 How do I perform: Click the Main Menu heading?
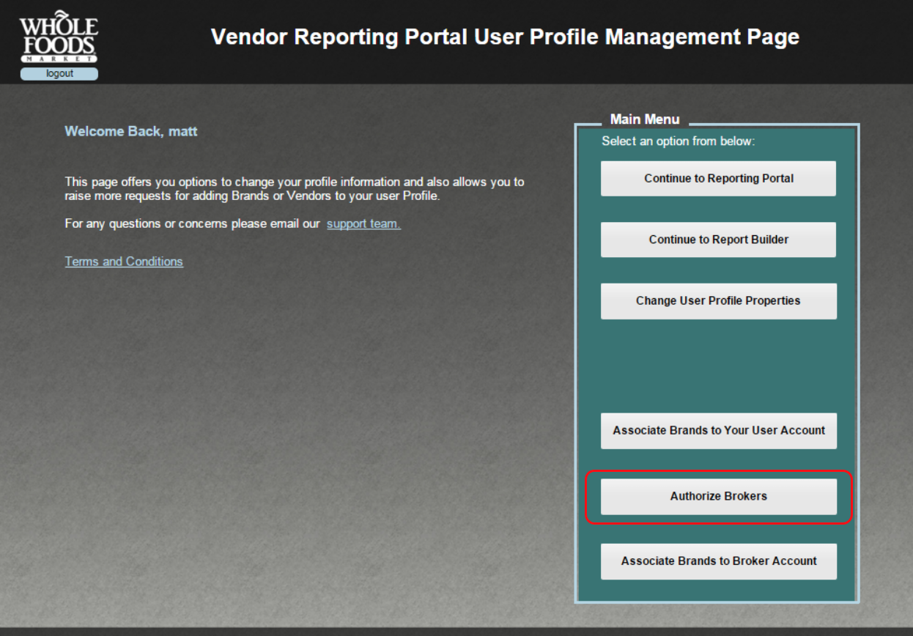pyautogui.click(x=645, y=119)
